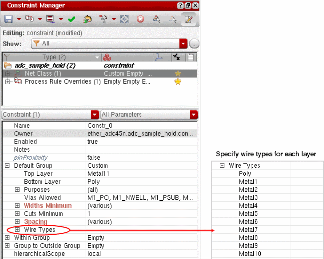Select Metal9 in Wire Types list
Screen dimensions: 324x259
[x=248, y=246]
